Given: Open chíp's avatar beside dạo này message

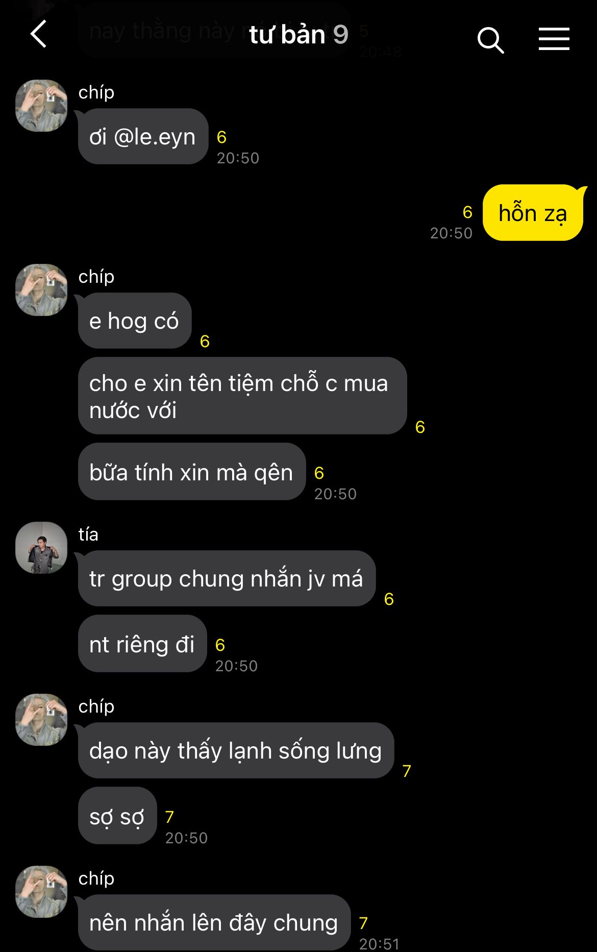Looking at the screenshot, I should [x=41, y=720].
